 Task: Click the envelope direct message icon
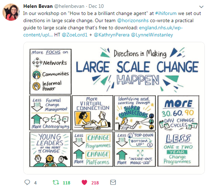click(113, 182)
